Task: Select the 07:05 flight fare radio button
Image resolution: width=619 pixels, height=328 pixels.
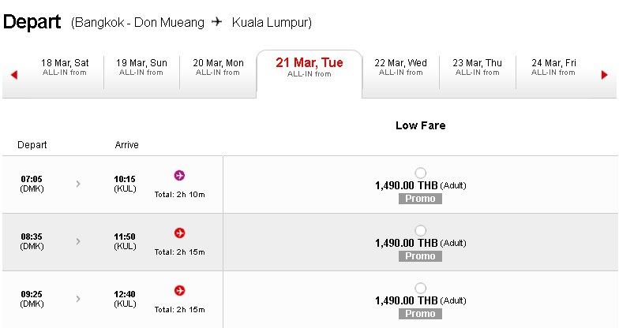Action: pyautogui.click(x=420, y=173)
